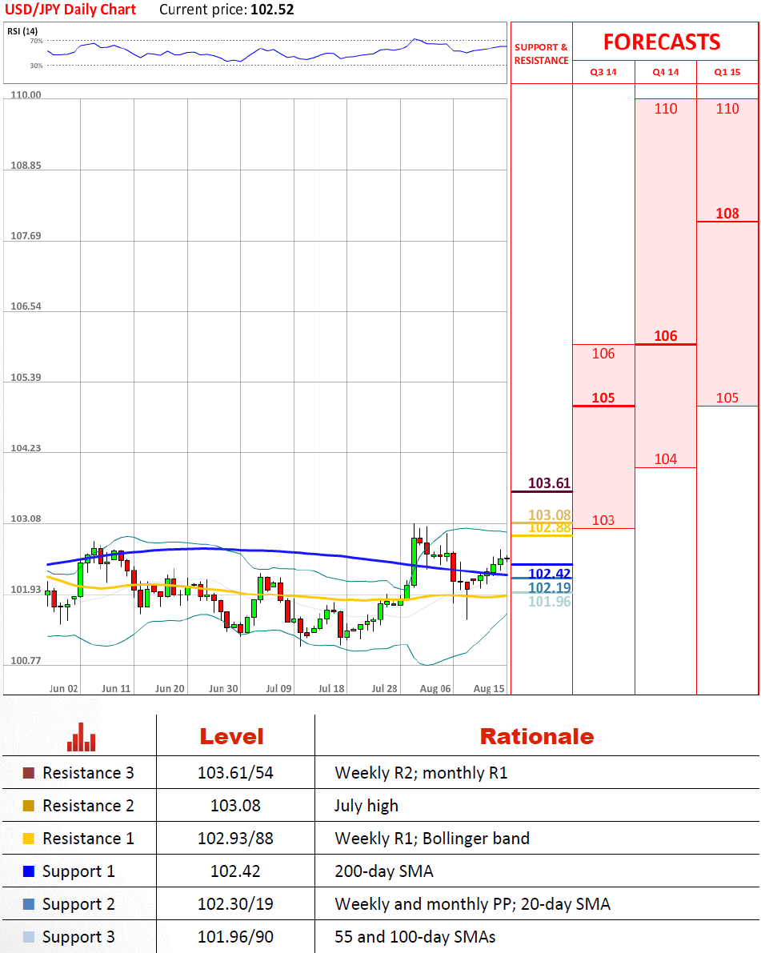Select the 'Resistance 1' row label

88,838
